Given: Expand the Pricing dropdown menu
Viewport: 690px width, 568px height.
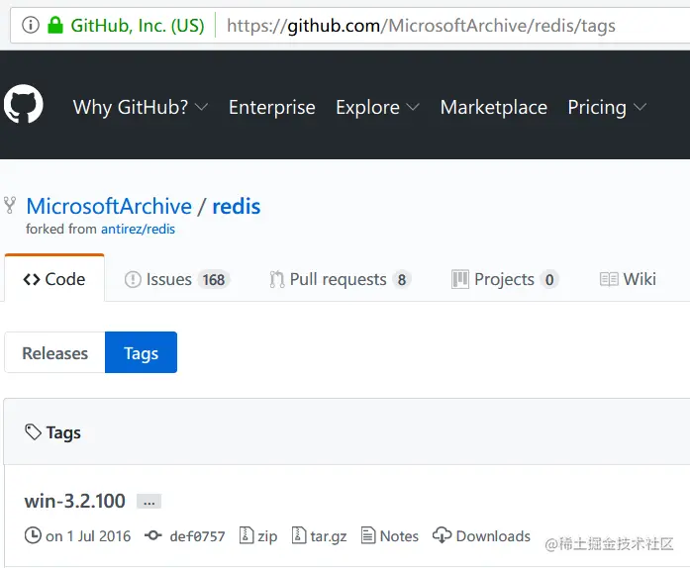Looking at the screenshot, I should coord(607,107).
